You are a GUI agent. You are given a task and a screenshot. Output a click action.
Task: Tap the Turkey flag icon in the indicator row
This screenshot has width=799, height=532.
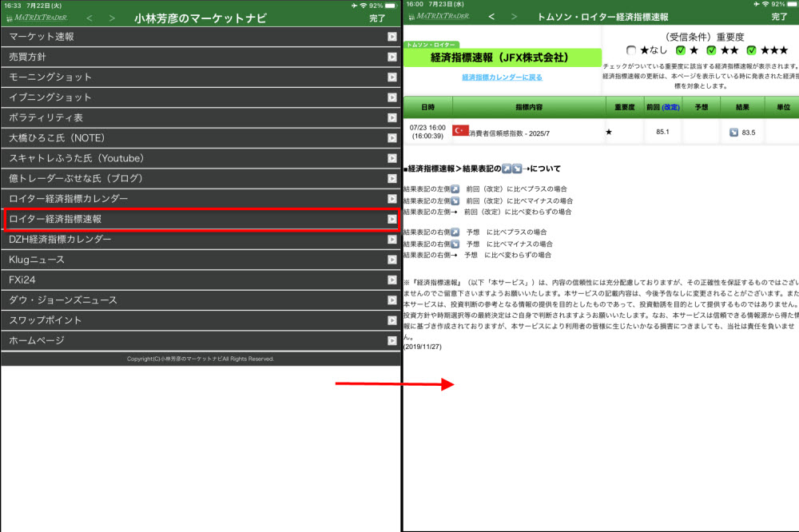[461, 130]
